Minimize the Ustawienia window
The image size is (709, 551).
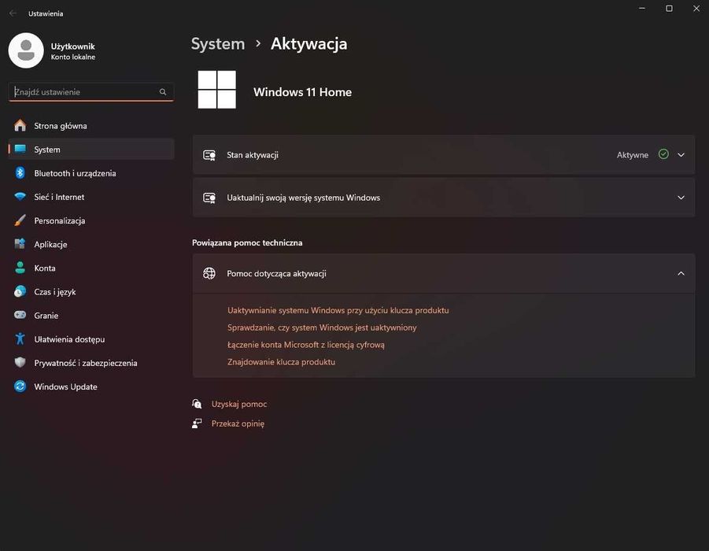click(642, 9)
